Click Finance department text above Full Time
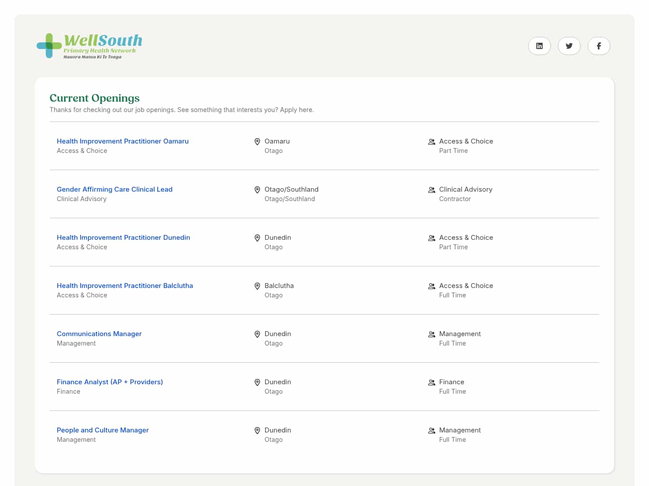 click(452, 382)
